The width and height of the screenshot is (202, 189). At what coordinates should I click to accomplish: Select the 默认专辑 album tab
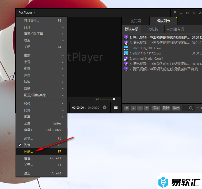(x=131, y=29)
